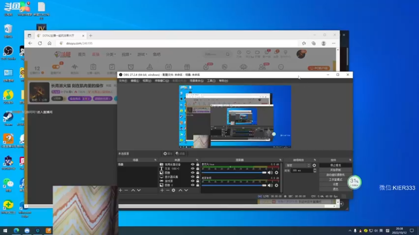Screen dimensions: 419x235
Task: Add a new source with the plus icon
Action: [x=162, y=190]
